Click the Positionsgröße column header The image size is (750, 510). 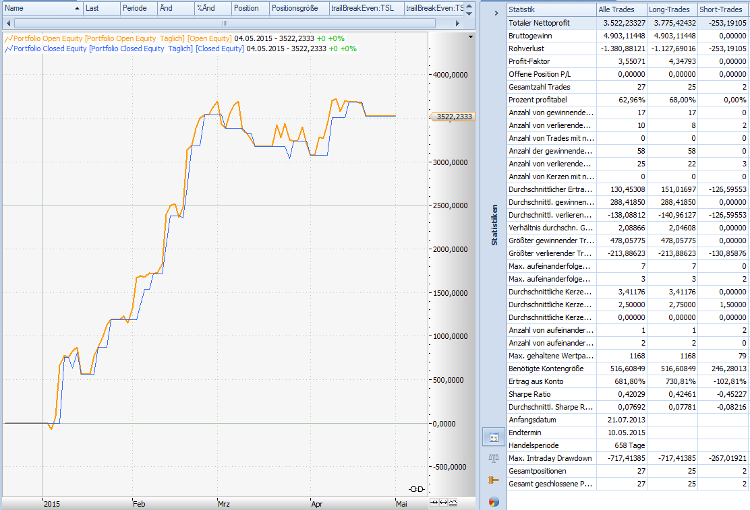[x=299, y=8]
